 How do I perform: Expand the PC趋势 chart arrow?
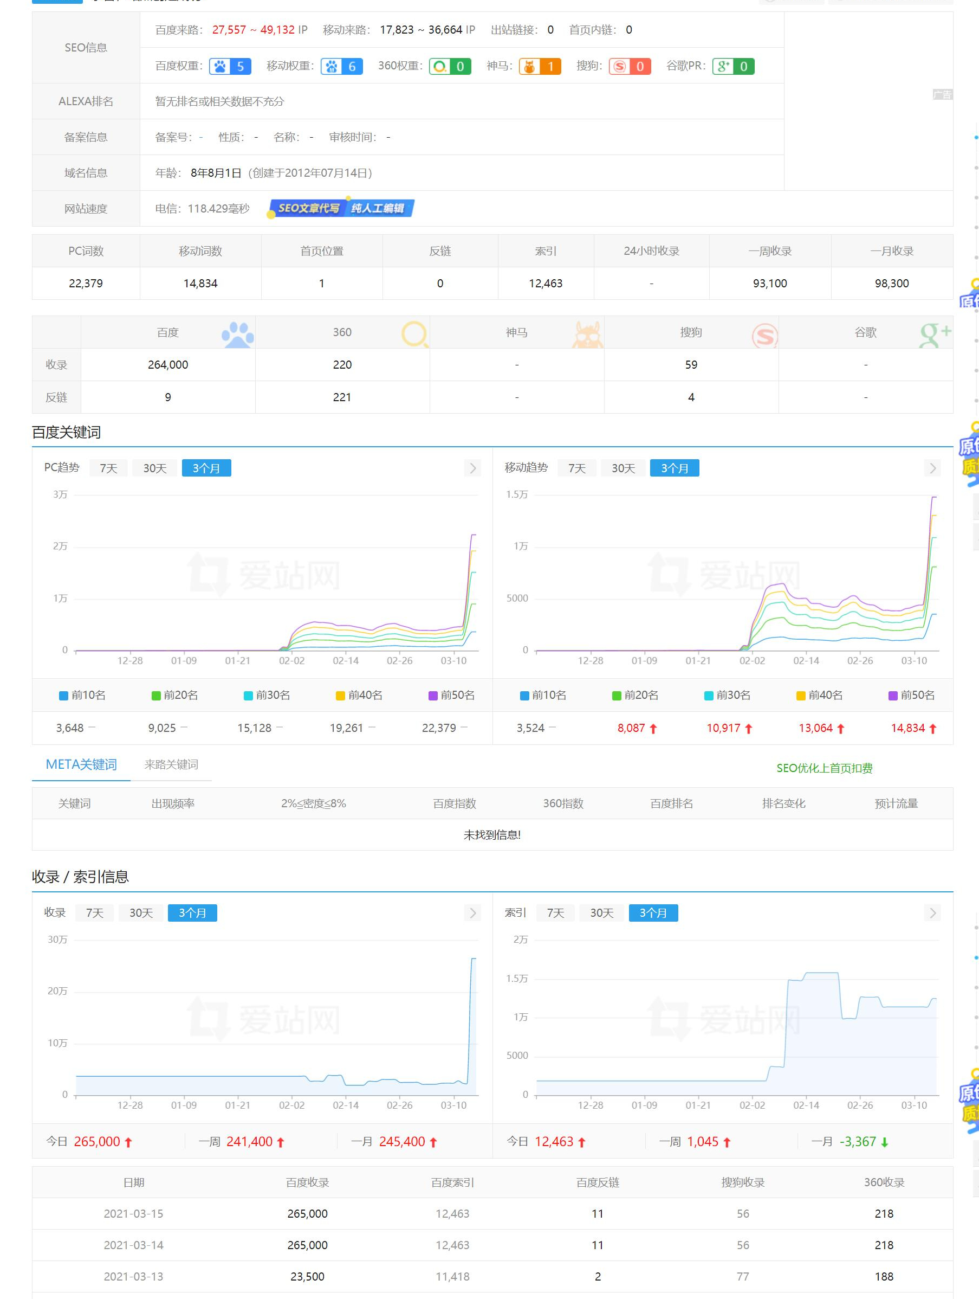pos(472,468)
